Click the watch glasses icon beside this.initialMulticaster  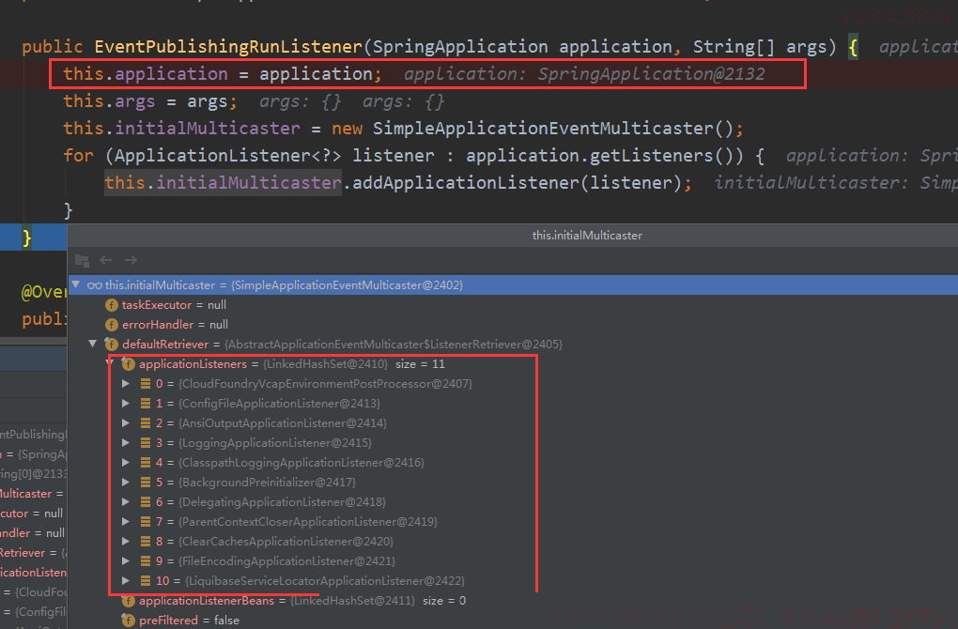[94, 285]
